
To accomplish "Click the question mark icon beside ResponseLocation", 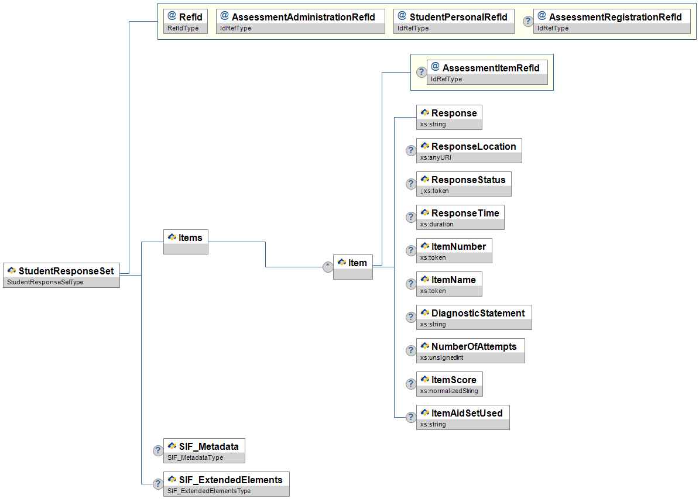I will coord(411,151).
